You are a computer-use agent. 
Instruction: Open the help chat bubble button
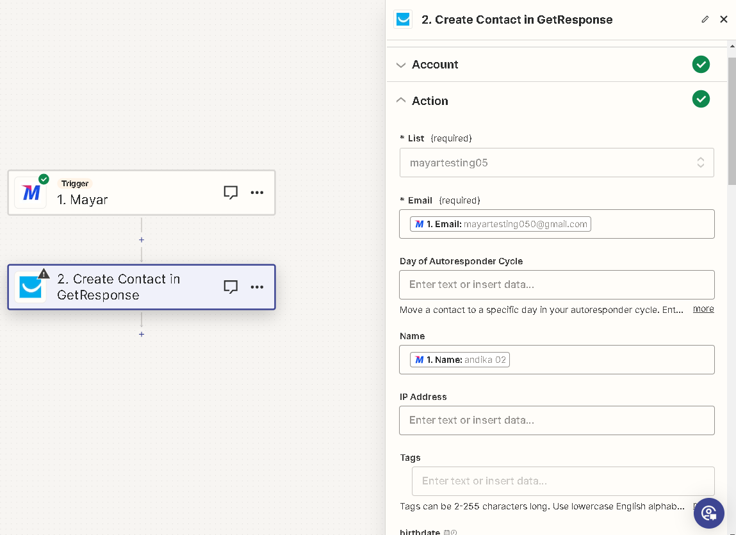tap(708, 513)
